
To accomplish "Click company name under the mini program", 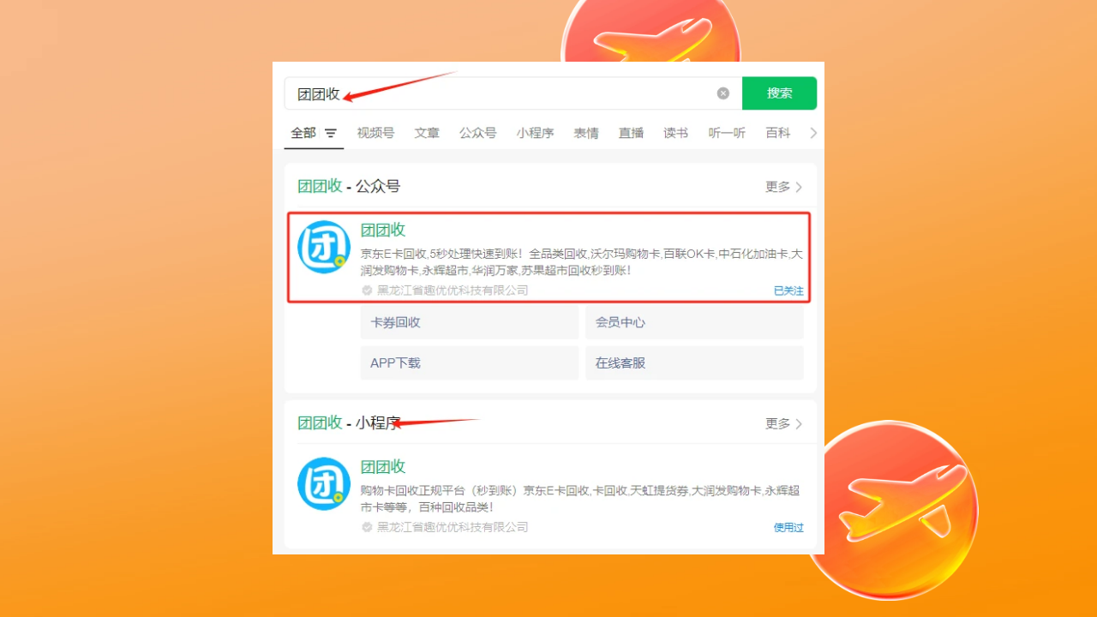I will tap(453, 527).
